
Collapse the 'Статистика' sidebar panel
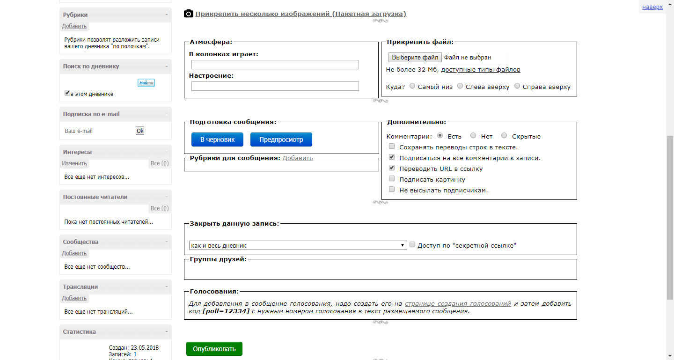[167, 331]
